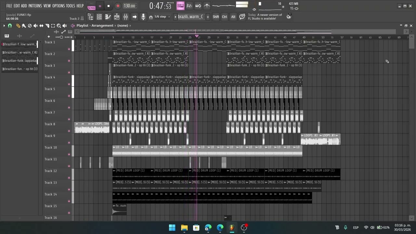Image resolution: width=416 pixels, height=234 pixels.
Task: Select the Playback speaker tool
Action: coord(65,25)
